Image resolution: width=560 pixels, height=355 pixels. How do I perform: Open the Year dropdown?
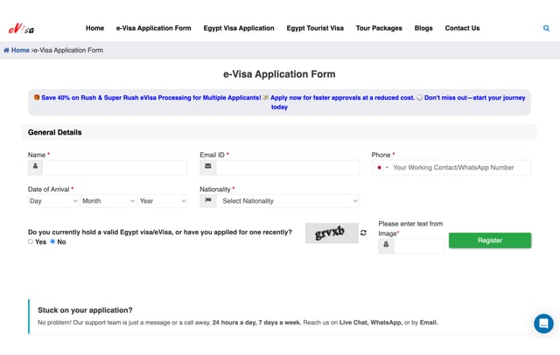point(163,201)
